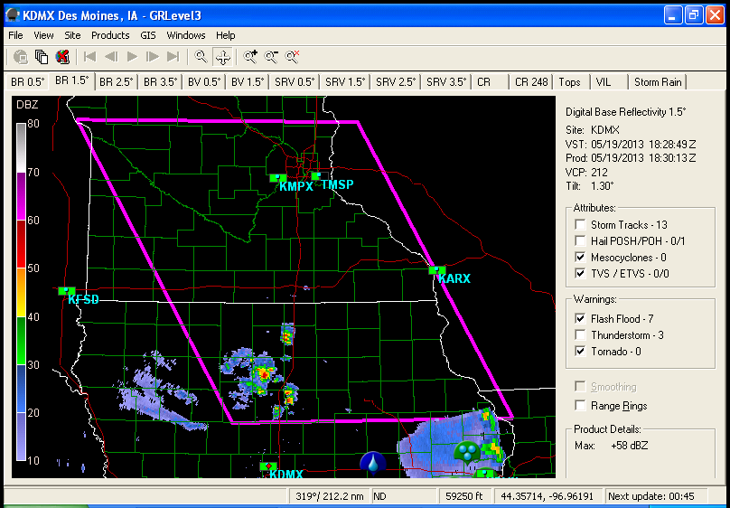Switch to the Storm Rain tab

pyautogui.click(x=658, y=82)
